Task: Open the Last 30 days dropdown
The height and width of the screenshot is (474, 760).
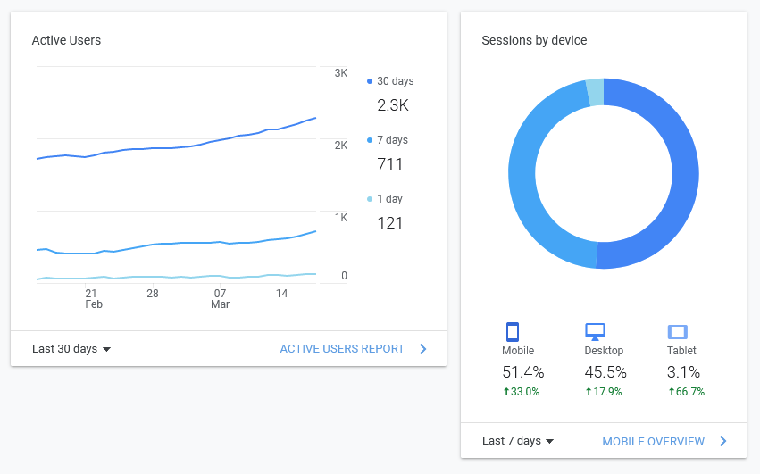Action: click(x=71, y=349)
